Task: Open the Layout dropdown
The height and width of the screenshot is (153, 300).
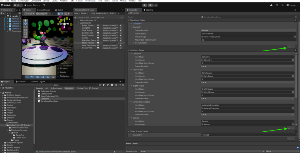Action: click(x=292, y=5)
